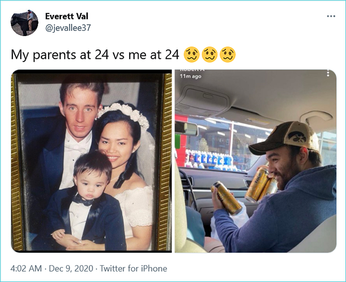Click the bride's white flower crown

tap(125, 113)
